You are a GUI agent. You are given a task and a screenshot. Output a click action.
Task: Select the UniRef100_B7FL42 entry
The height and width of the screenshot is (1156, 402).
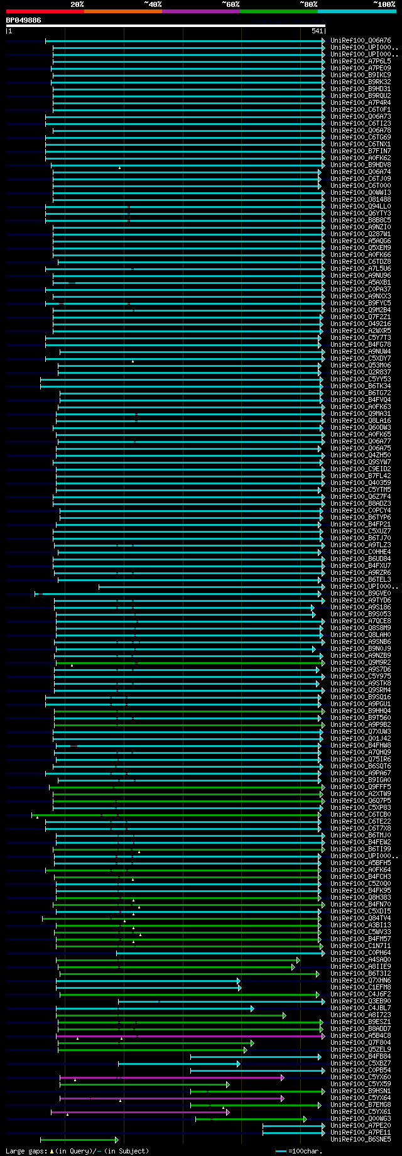coord(361,476)
